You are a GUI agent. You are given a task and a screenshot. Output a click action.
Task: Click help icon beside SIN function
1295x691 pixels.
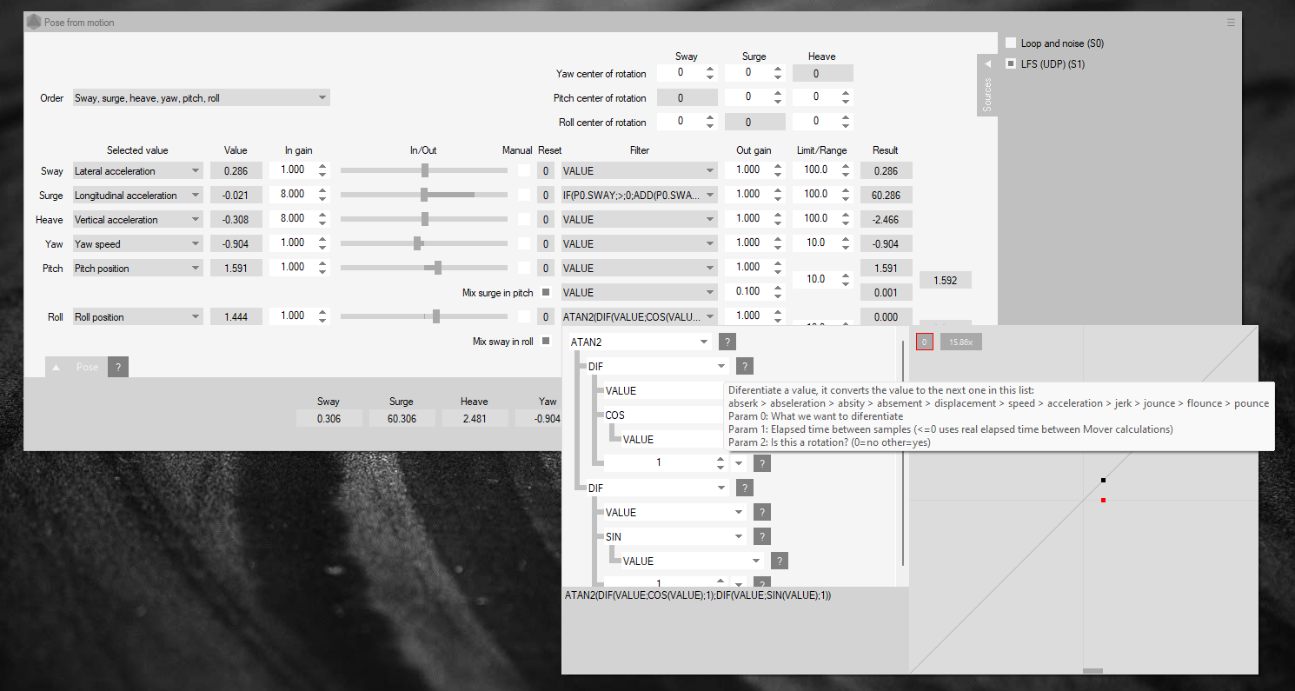[x=761, y=537]
